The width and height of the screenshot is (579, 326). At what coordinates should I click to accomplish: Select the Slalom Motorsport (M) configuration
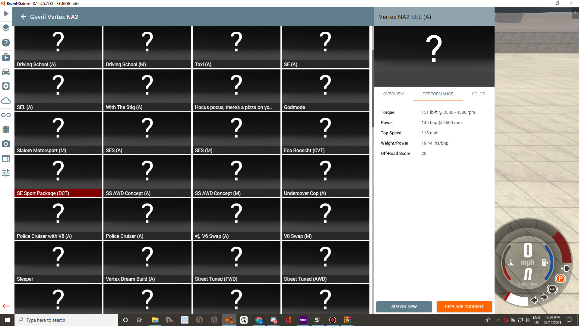coord(58,133)
